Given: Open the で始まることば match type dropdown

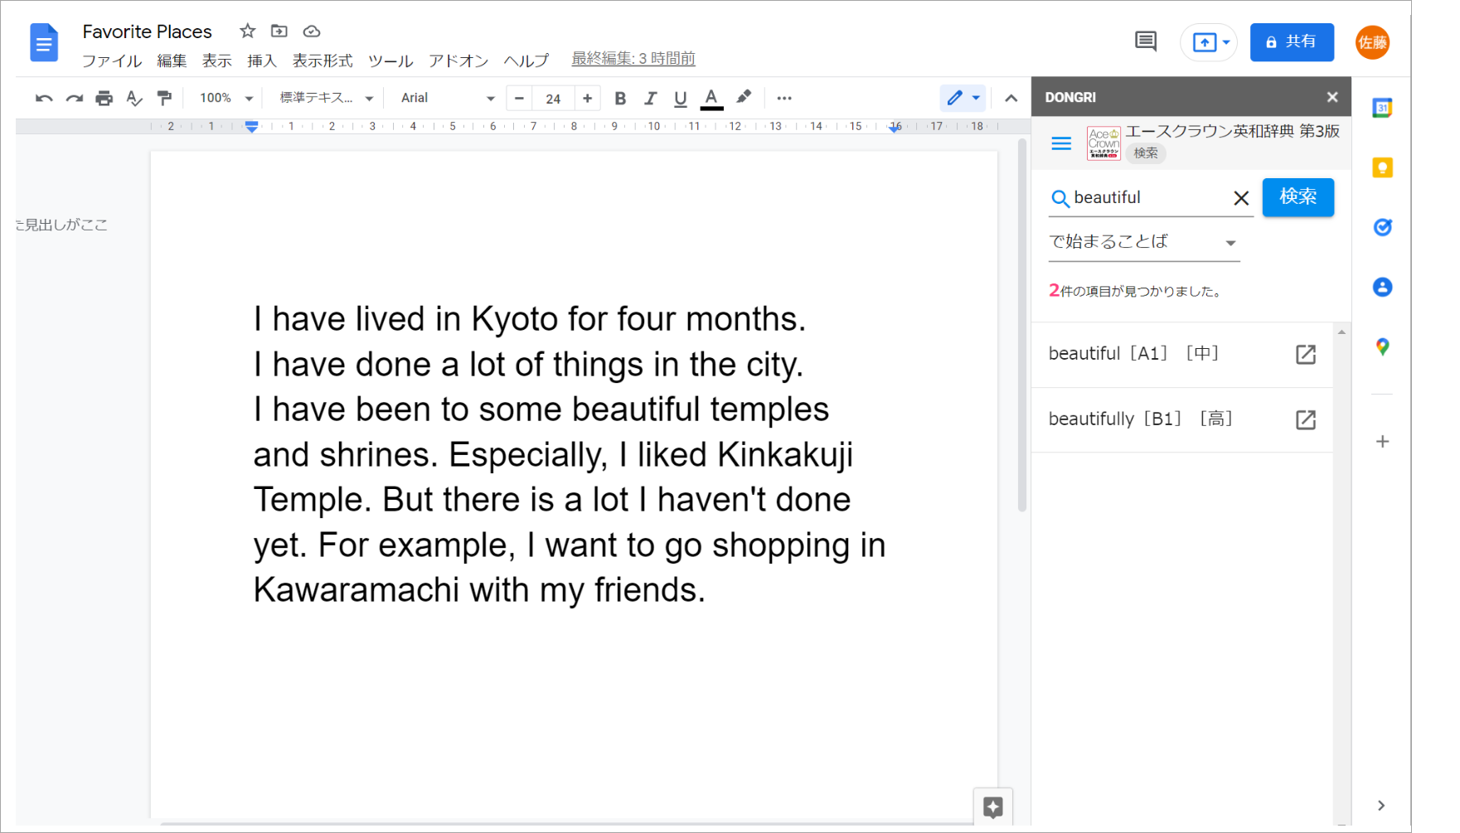Looking at the screenshot, I should [1144, 242].
